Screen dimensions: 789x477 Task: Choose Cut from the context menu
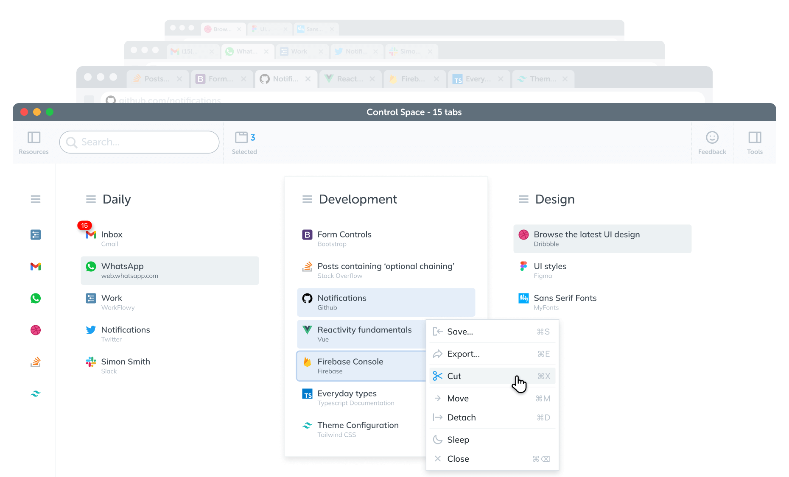pos(492,376)
